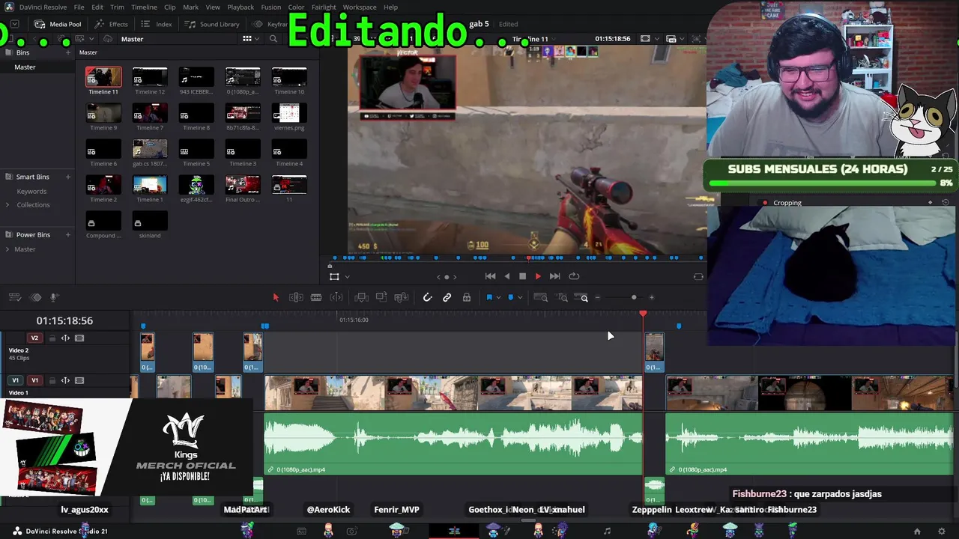Screen dimensions: 959x539
Task: Toggle timeline Snapping magnet
Action: pyautogui.click(x=427, y=297)
